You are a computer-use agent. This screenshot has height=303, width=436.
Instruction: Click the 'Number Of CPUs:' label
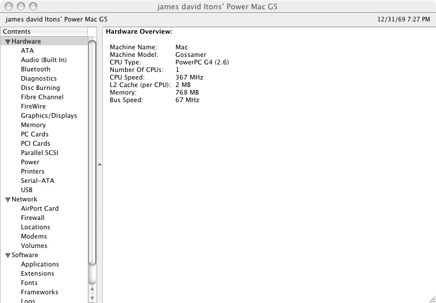pos(137,70)
